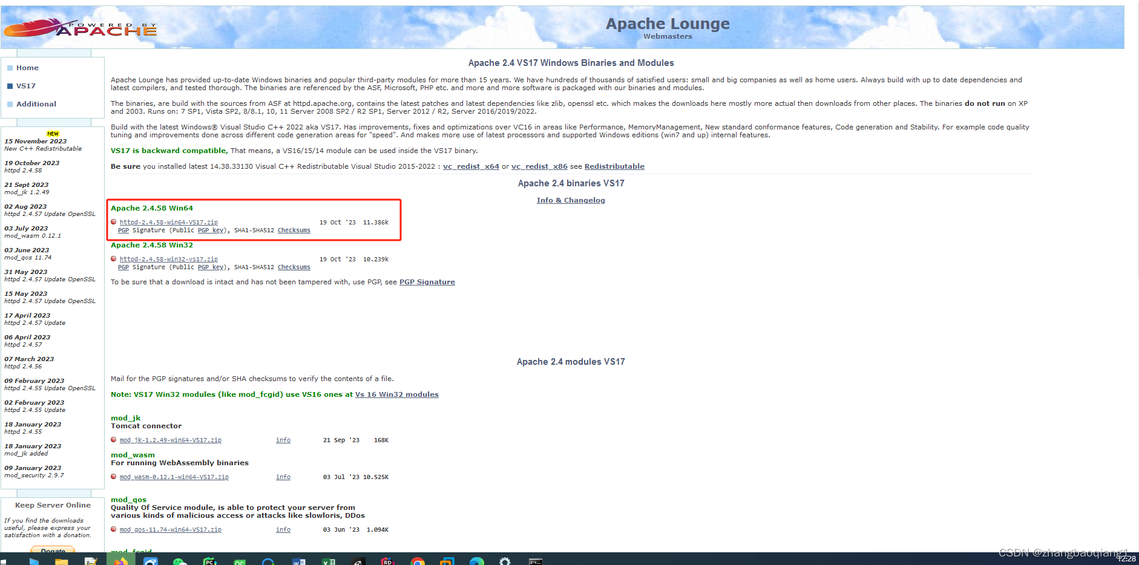Click the PGP key link under Win64 download
The height and width of the screenshot is (565, 1139).
[211, 230]
